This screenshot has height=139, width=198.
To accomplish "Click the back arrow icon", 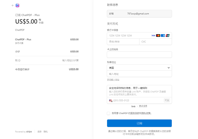I will [13, 6].
